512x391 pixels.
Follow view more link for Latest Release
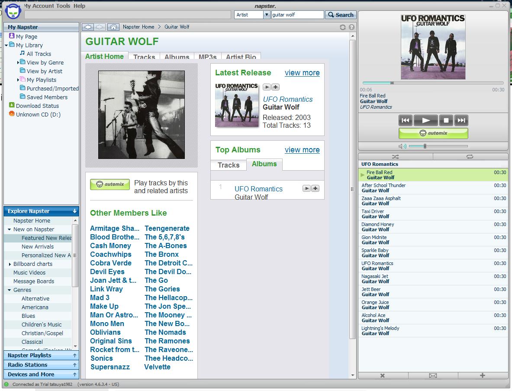coord(302,73)
